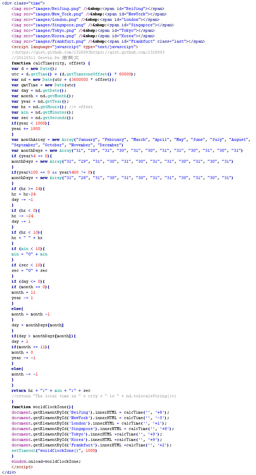Click the if(day > monthDays[month]) line
This screenshot has height=475, width=256.
(x=44, y=336)
